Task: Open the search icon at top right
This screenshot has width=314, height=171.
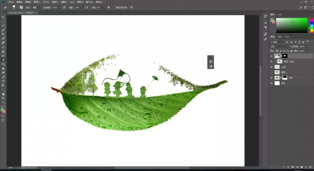Action: tap(301, 8)
